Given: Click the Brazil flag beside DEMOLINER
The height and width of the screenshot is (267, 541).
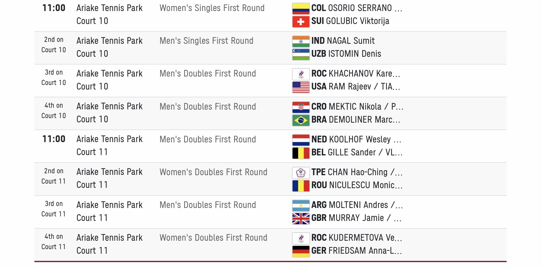Looking at the screenshot, I should click(x=301, y=120).
